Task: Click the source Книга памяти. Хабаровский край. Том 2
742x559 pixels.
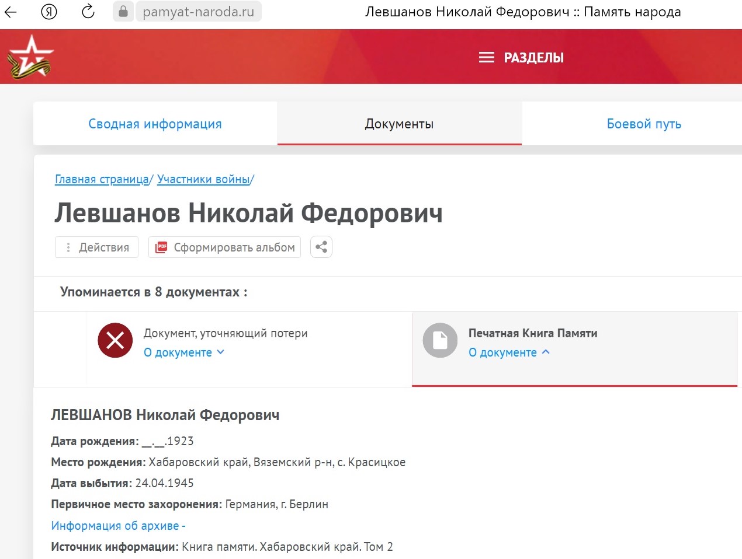Action: coord(287,547)
